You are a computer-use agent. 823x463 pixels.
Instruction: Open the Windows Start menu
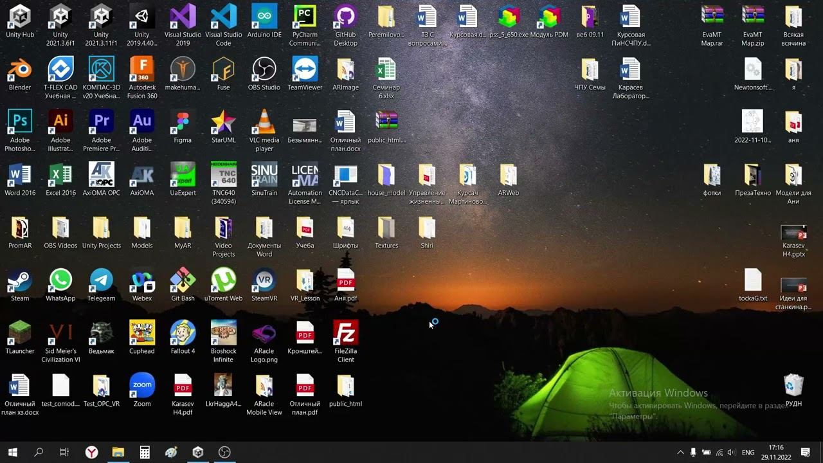click(x=13, y=452)
